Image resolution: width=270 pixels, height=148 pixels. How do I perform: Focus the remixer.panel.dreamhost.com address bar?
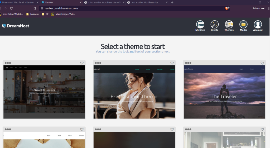coord(131,8)
